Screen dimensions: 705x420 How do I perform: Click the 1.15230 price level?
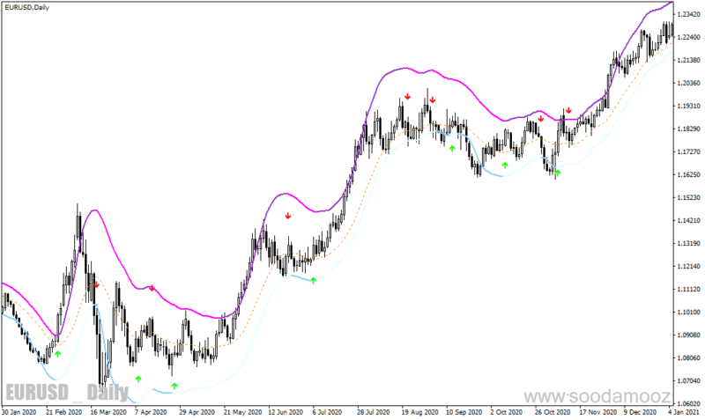click(689, 197)
